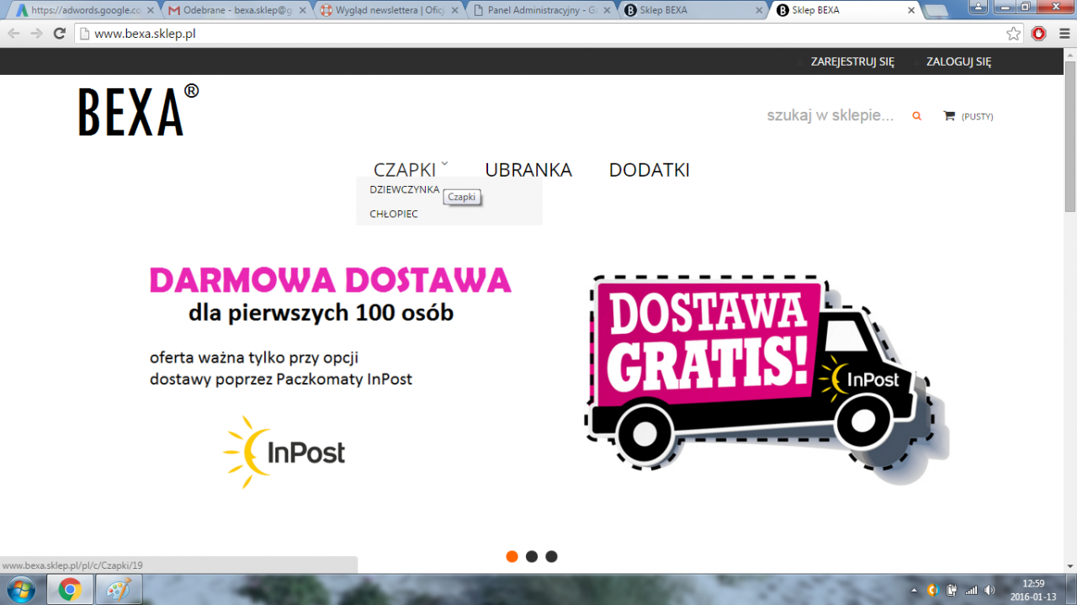This screenshot has height=605, width=1077.
Task: Bookmark page with star icon
Action: 1014,34
